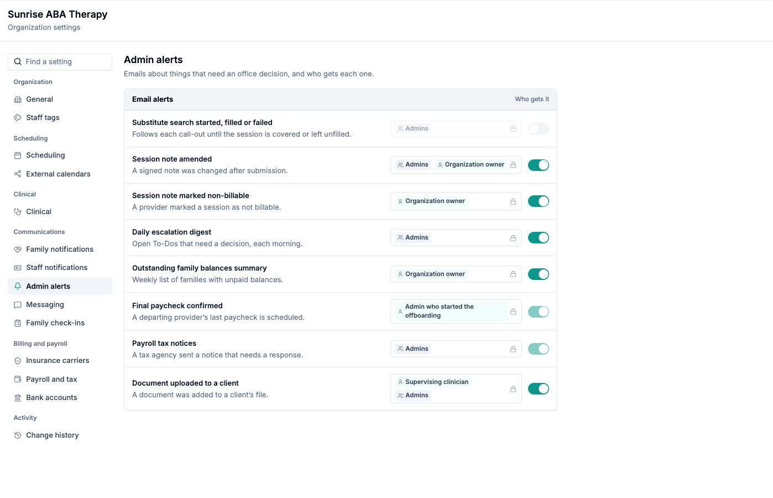Open recipients field for Document uploaded to client
The image size is (773, 498).
456,389
